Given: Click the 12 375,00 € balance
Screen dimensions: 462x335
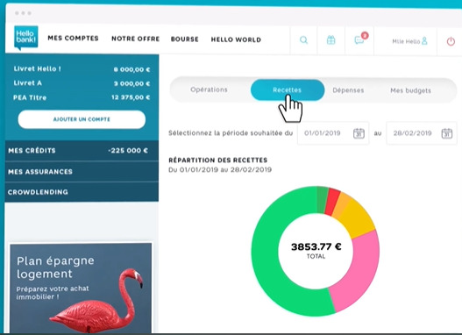Looking at the screenshot, I should [x=131, y=97].
